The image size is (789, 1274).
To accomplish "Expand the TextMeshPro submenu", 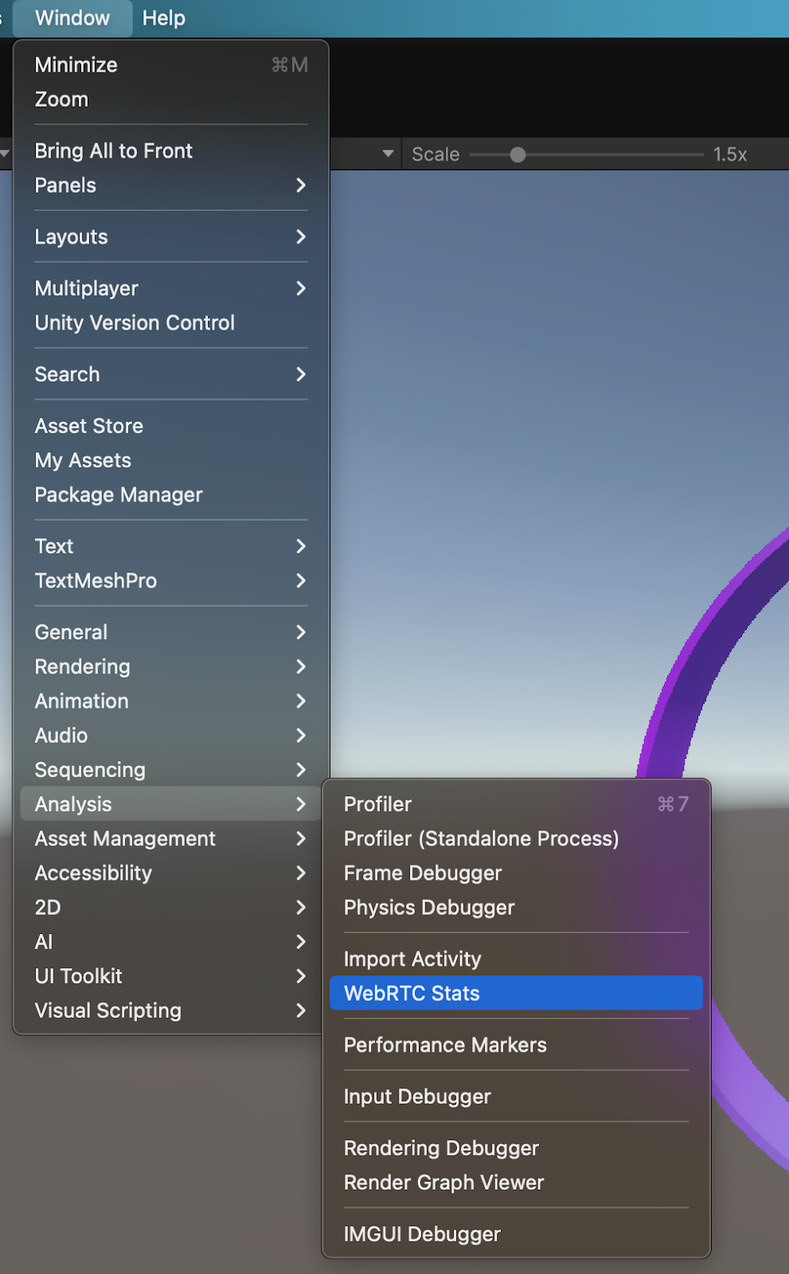I will (x=171, y=581).
